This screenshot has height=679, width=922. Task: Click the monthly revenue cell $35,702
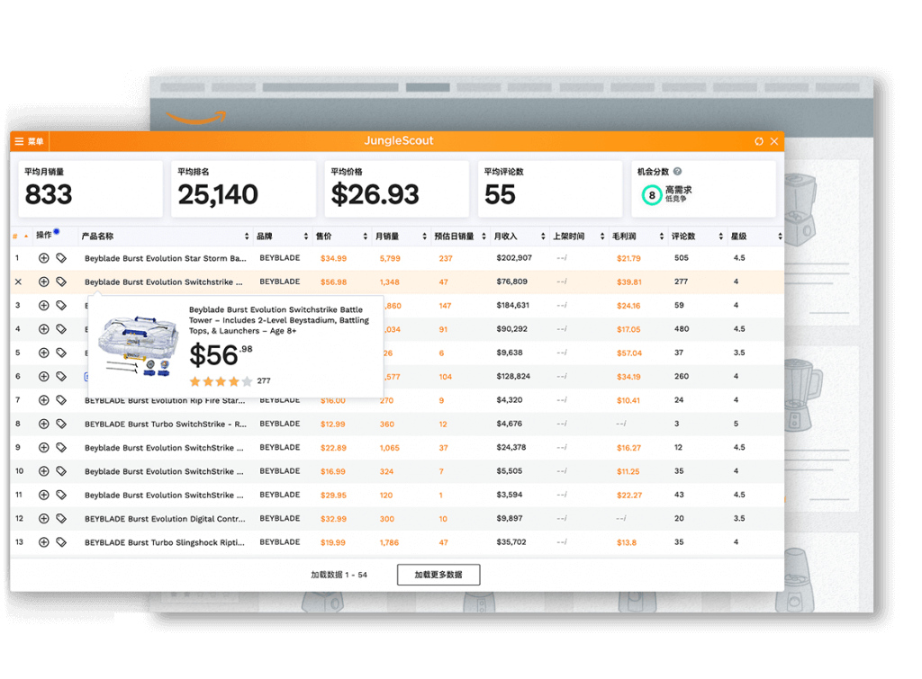[x=511, y=542]
